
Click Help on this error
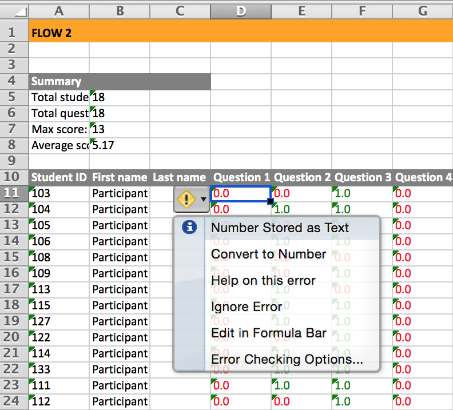coord(263,280)
